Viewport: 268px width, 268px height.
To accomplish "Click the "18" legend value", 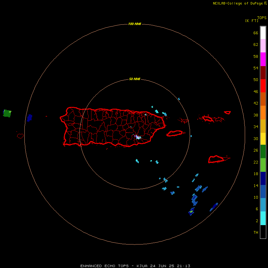I will tap(256, 174).
